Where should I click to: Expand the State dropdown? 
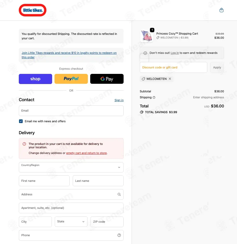click(x=71, y=222)
